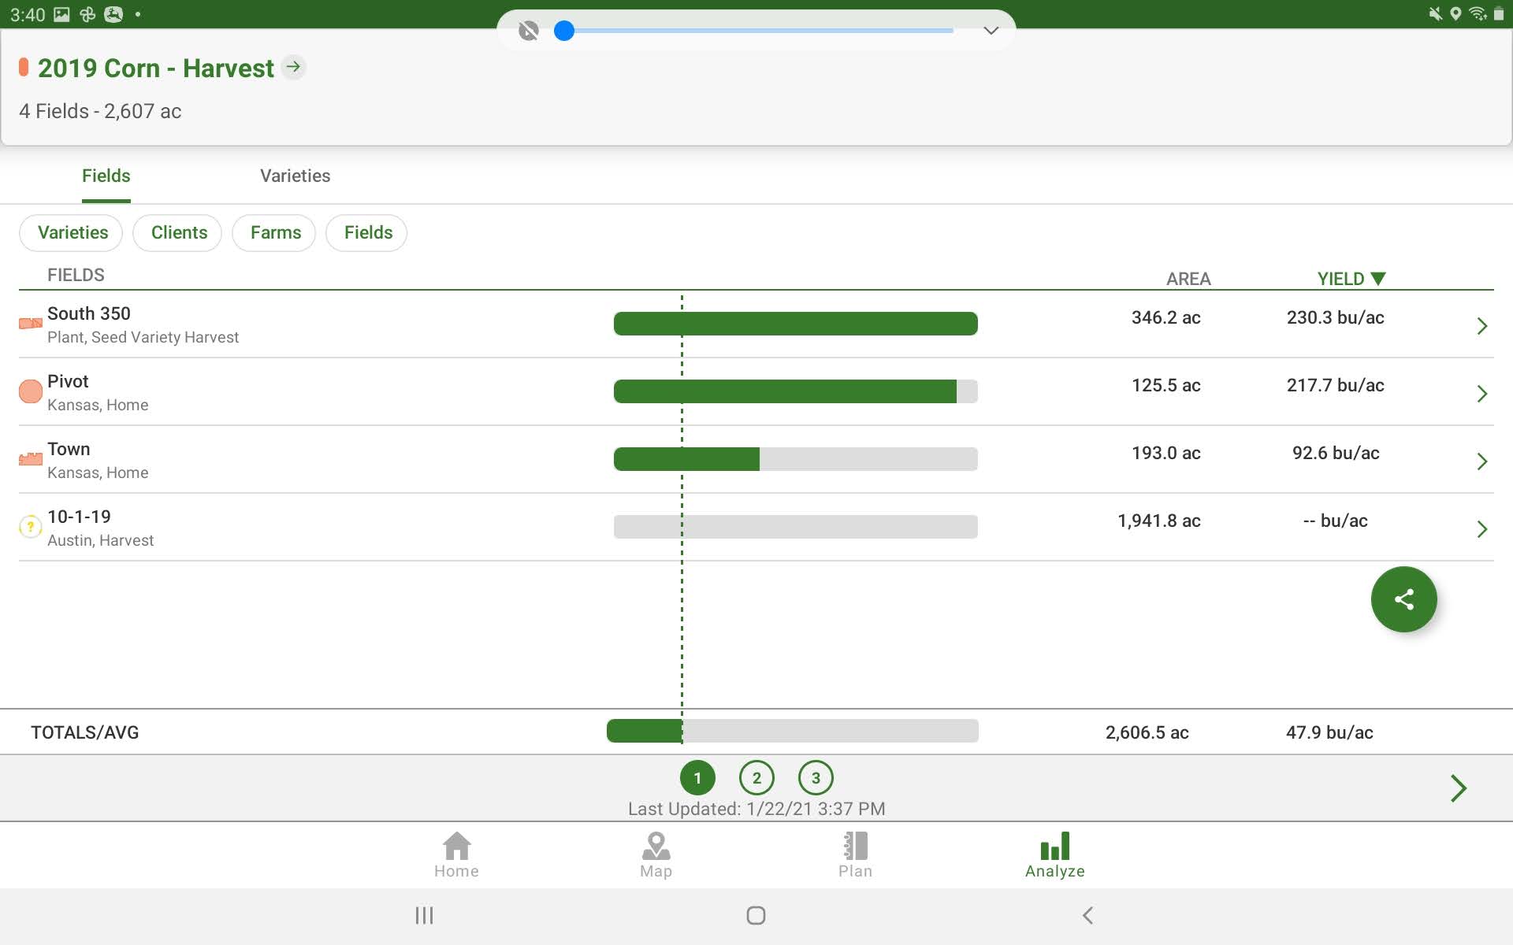Open the Plan notebook icon
Image resolution: width=1513 pixels, height=945 pixels.
[855, 847]
